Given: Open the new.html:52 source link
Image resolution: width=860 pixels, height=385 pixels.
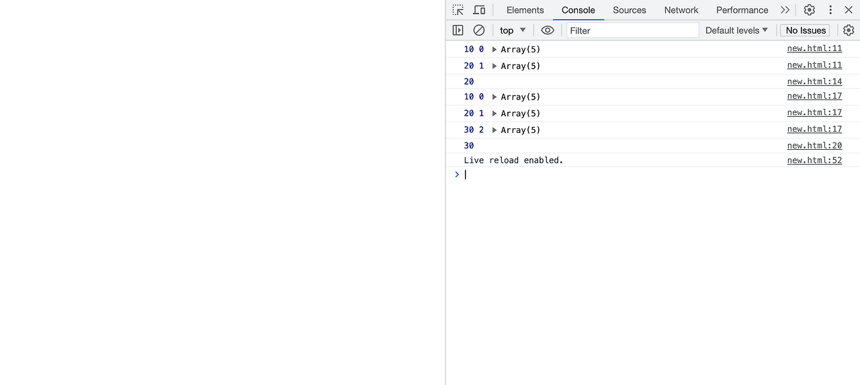Looking at the screenshot, I should [814, 160].
